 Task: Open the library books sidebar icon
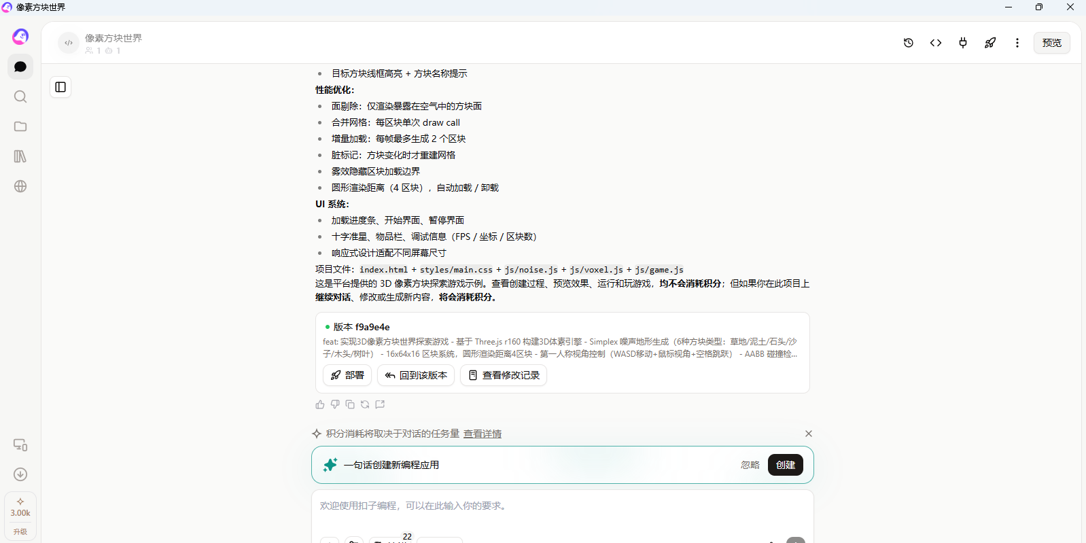point(20,156)
